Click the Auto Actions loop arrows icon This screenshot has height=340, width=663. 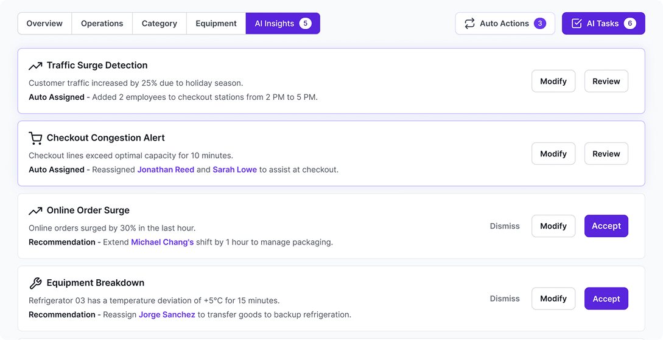point(469,23)
